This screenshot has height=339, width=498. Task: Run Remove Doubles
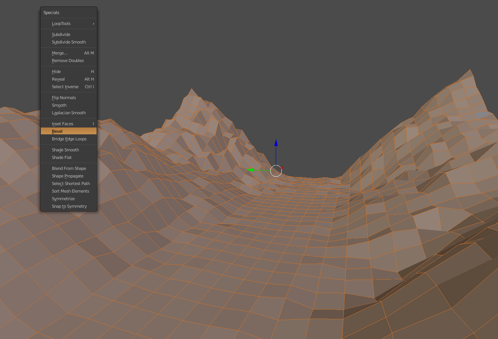click(x=69, y=61)
